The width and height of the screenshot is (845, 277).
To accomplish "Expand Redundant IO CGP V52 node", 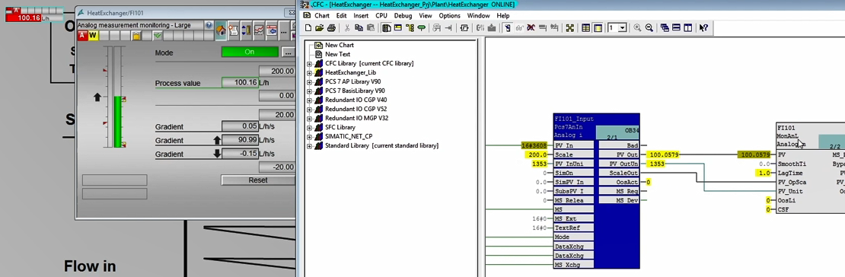I will click(309, 110).
